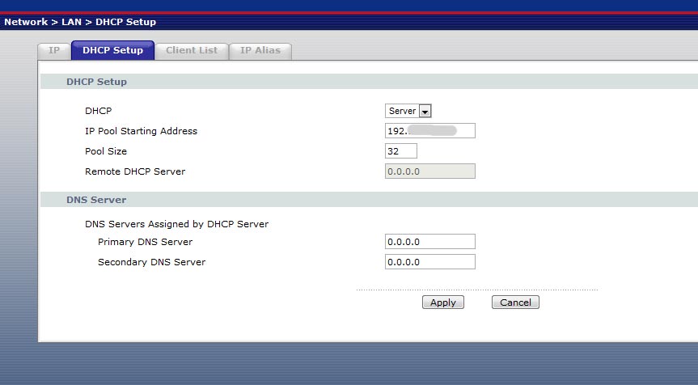Apply the DHCP settings
Viewport: 698px width, 385px height.
coord(443,302)
